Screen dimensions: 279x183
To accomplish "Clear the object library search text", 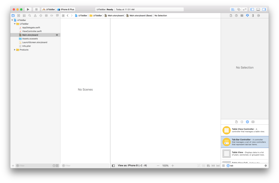I will (x=266, y=166).
